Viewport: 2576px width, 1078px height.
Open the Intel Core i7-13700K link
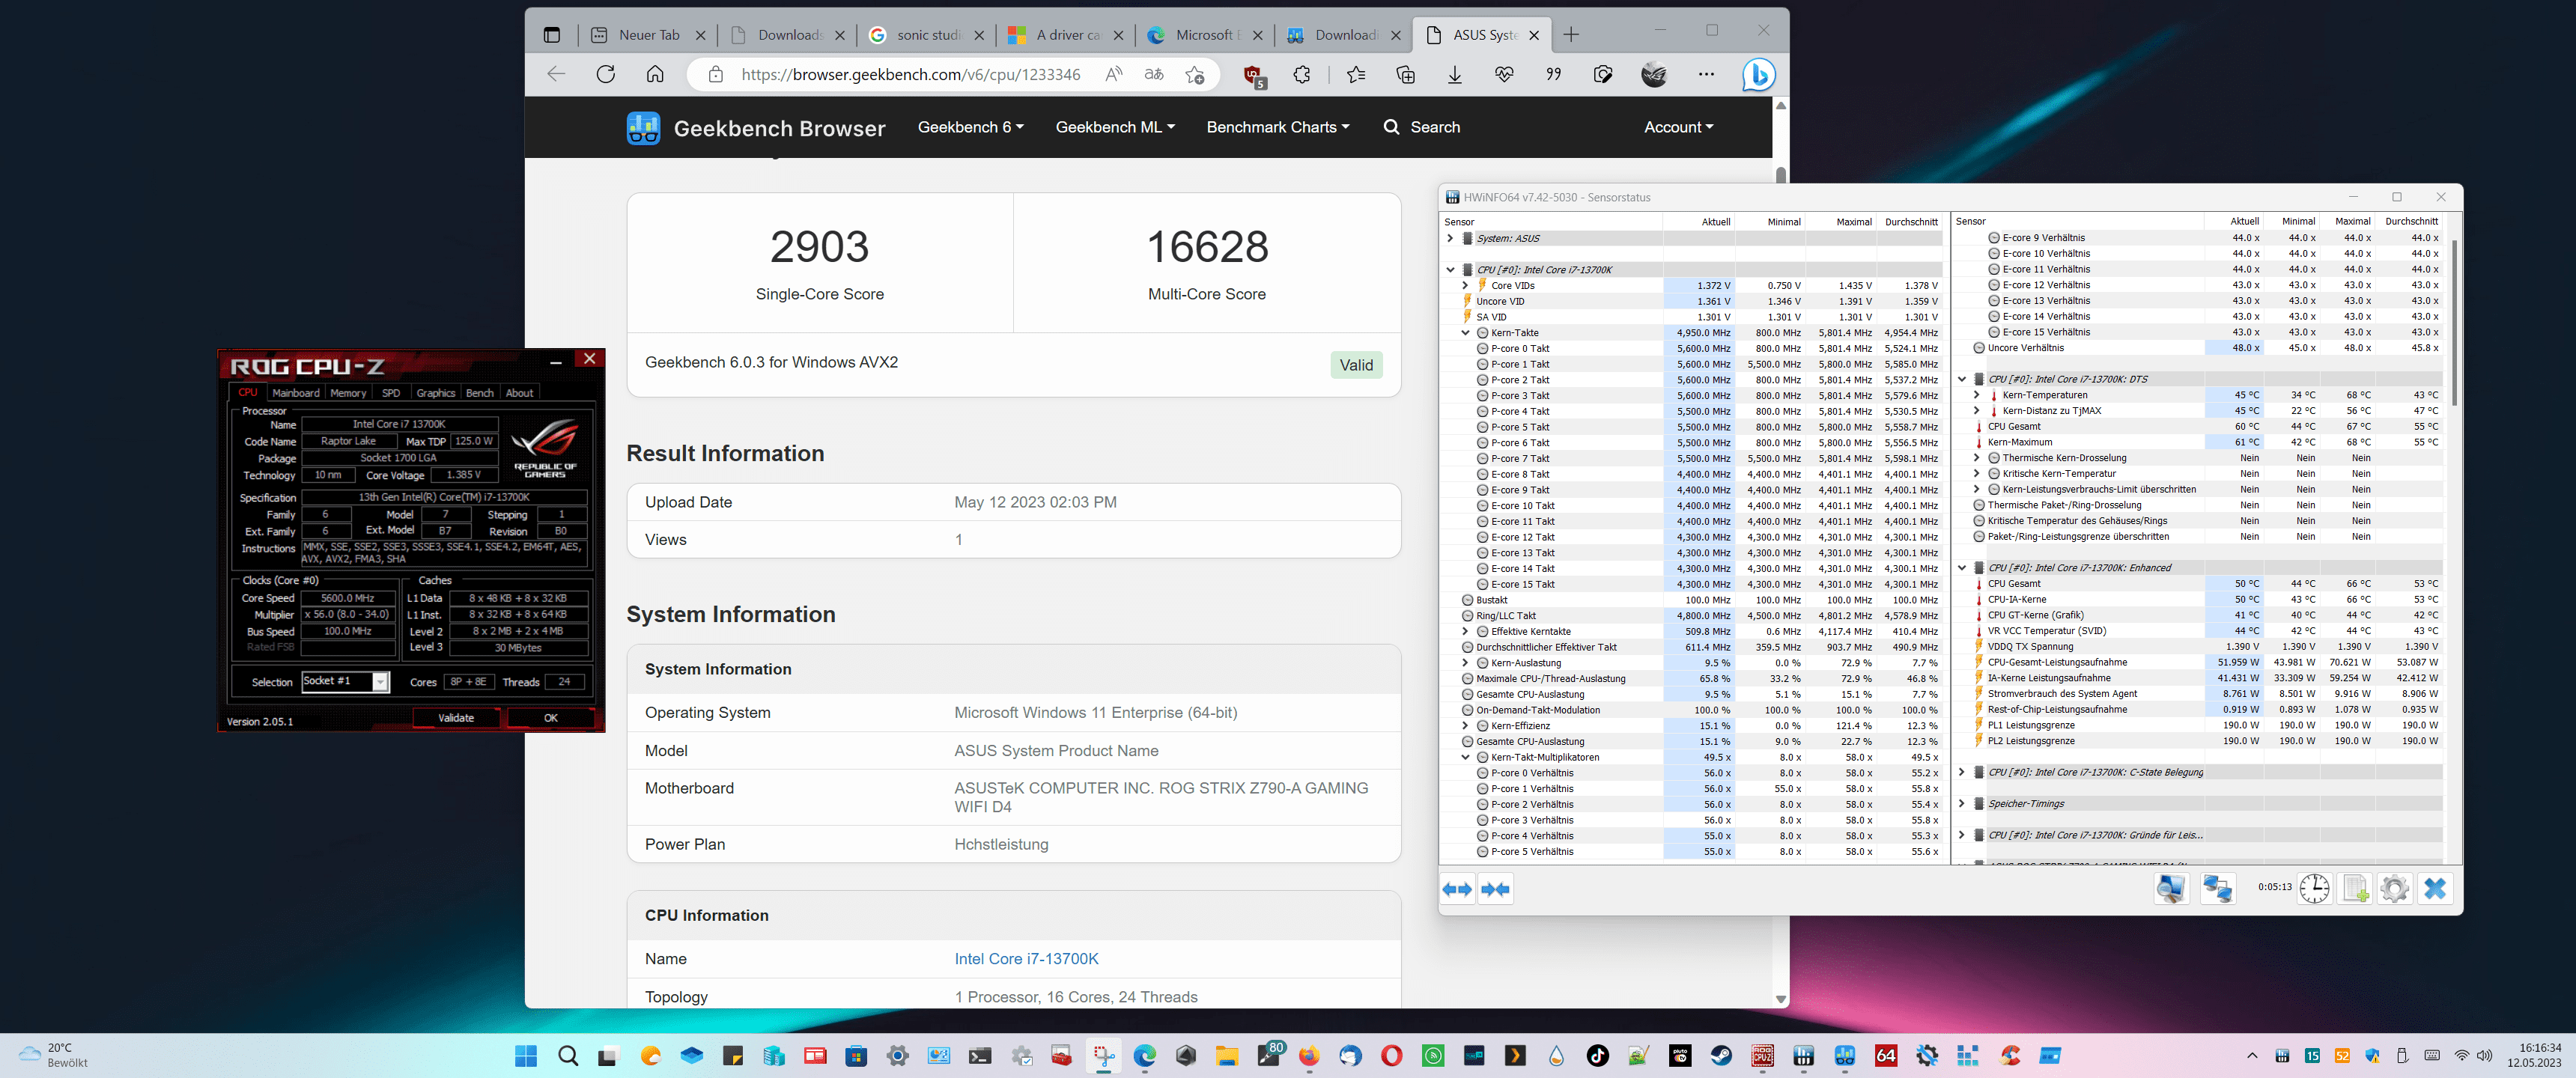(1026, 959)
